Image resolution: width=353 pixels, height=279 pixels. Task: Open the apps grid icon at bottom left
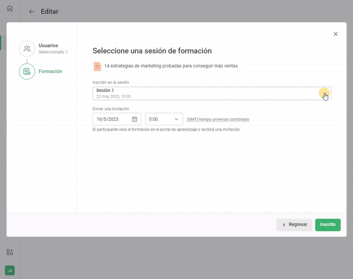10,252
